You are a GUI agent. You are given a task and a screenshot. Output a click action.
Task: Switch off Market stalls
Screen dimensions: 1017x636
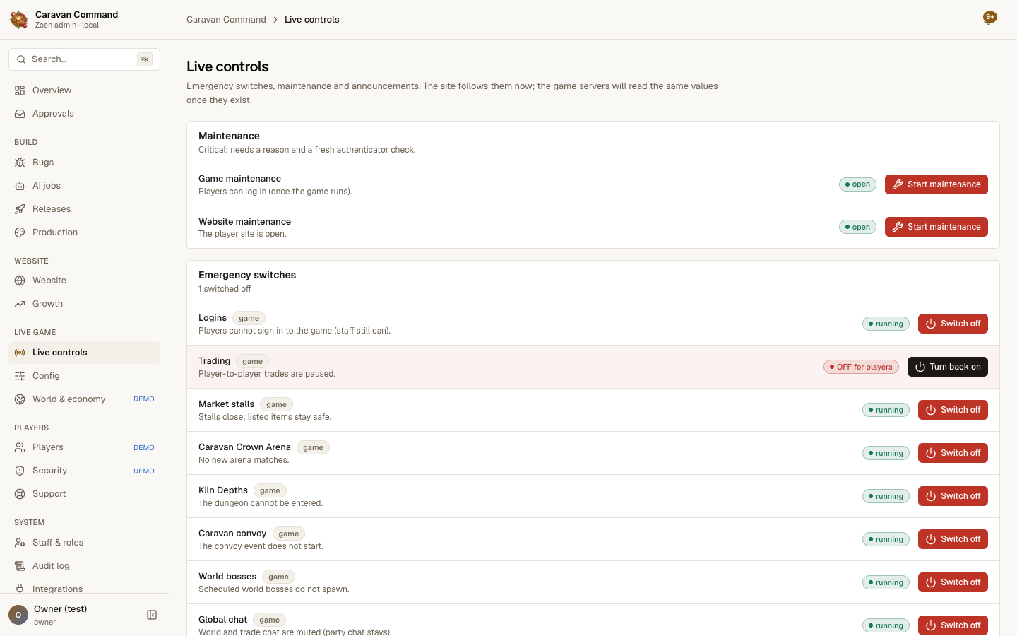[x=953, y=410]
